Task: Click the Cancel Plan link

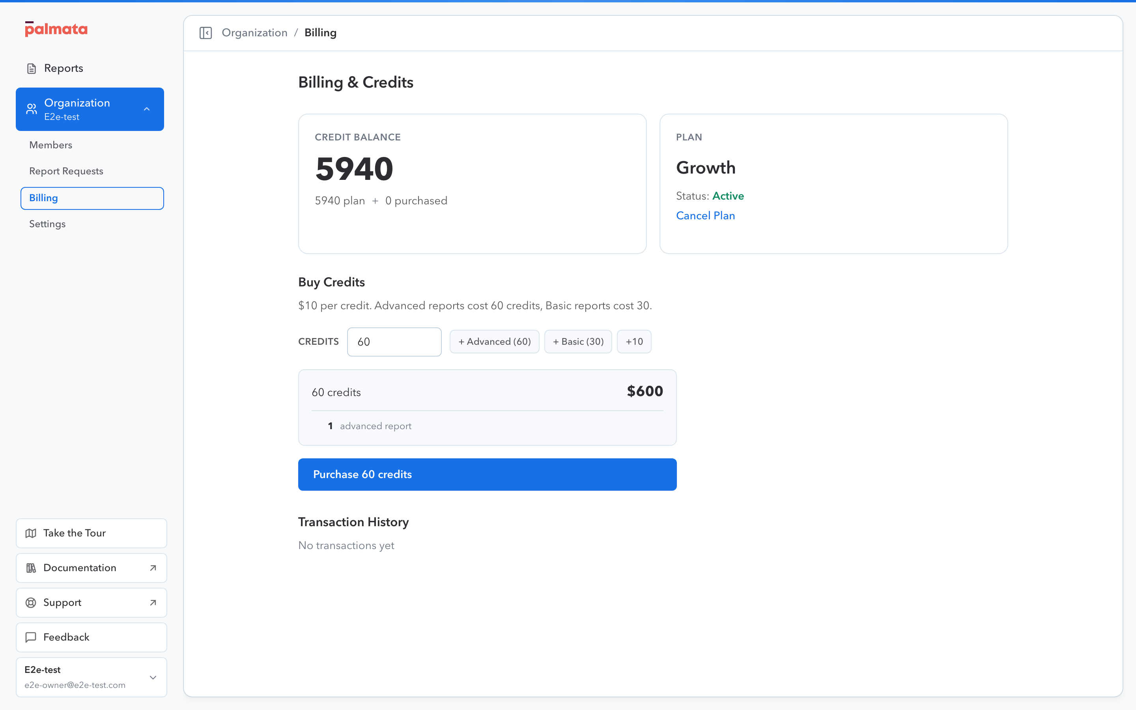Action: [x=705, y=215]
